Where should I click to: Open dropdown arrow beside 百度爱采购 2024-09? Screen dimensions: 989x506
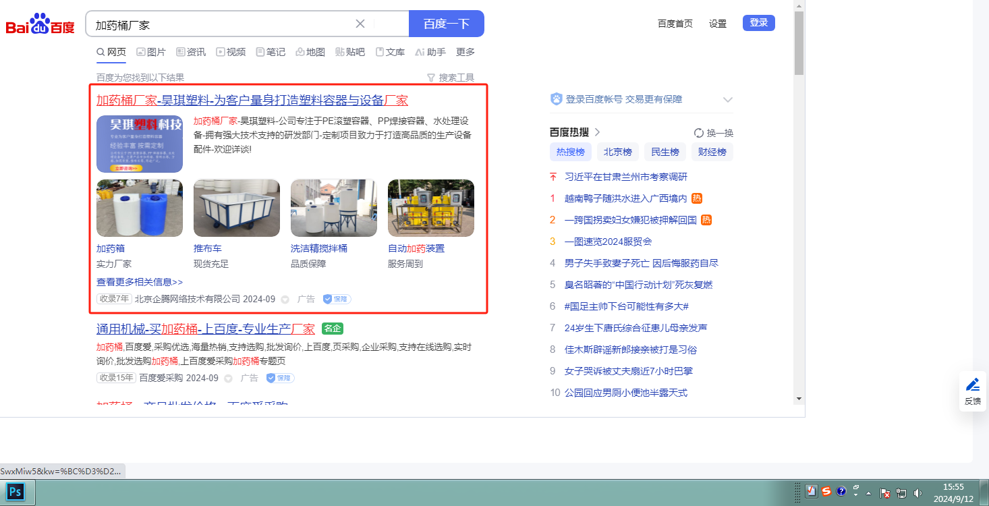(x=228, y=378)
